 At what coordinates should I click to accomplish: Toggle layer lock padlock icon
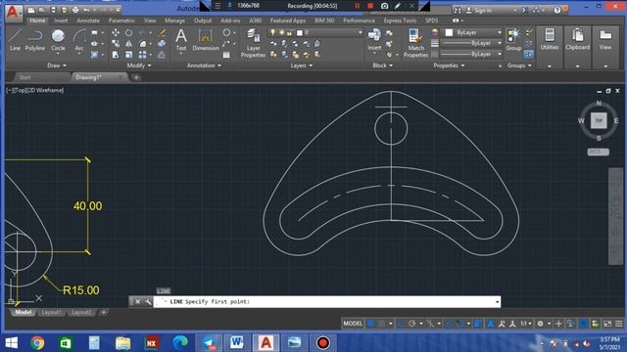(x=290, y=32)
